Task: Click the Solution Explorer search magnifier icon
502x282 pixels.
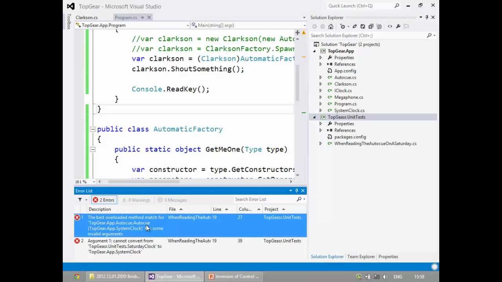Action: point(429,36)
